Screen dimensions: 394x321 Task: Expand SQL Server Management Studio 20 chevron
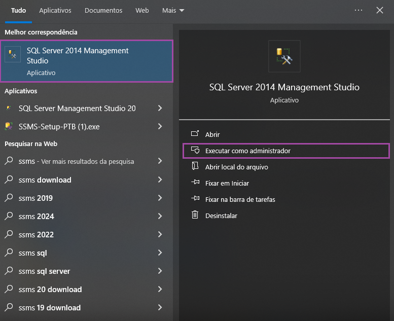(x=160, y=108)
